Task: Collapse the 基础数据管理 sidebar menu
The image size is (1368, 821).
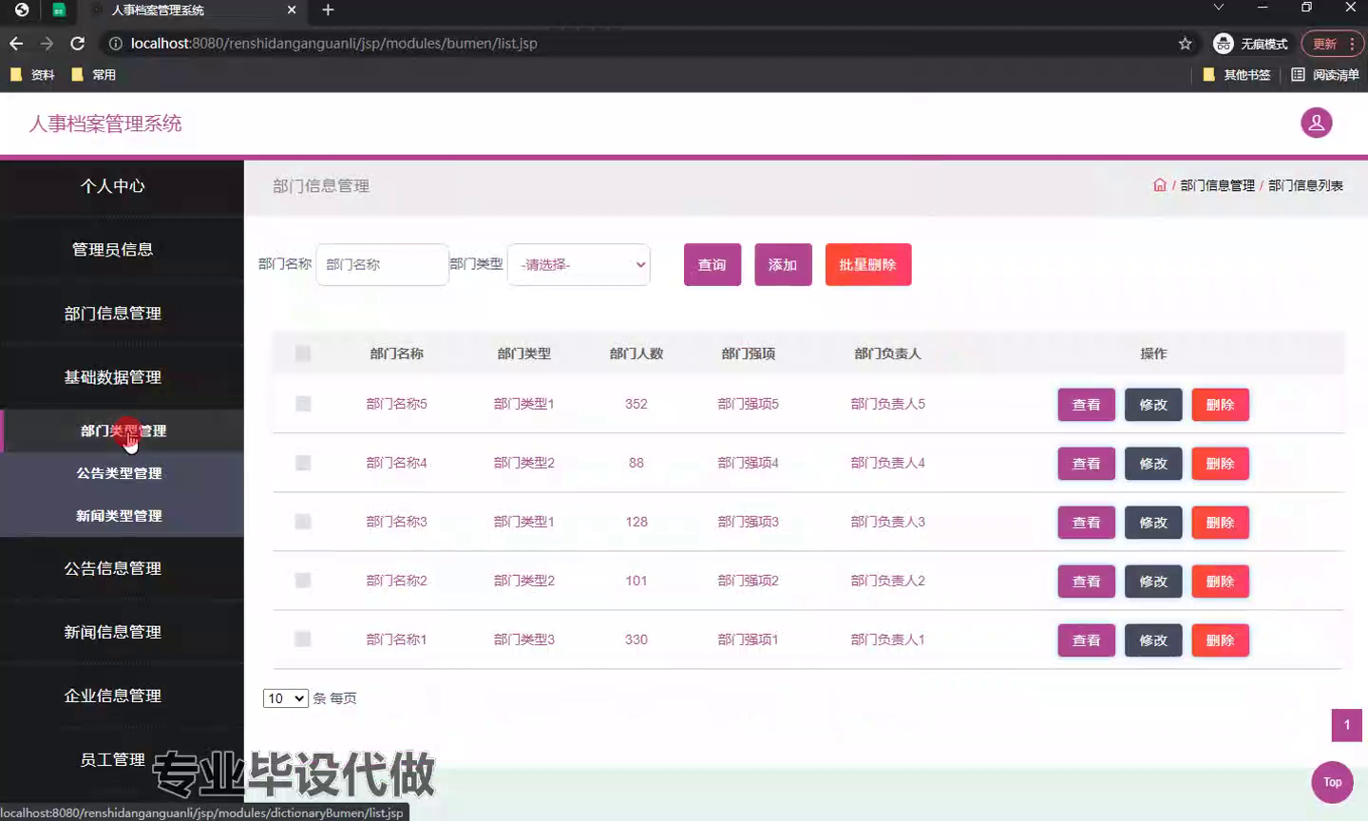Action: tap(112, 377)
